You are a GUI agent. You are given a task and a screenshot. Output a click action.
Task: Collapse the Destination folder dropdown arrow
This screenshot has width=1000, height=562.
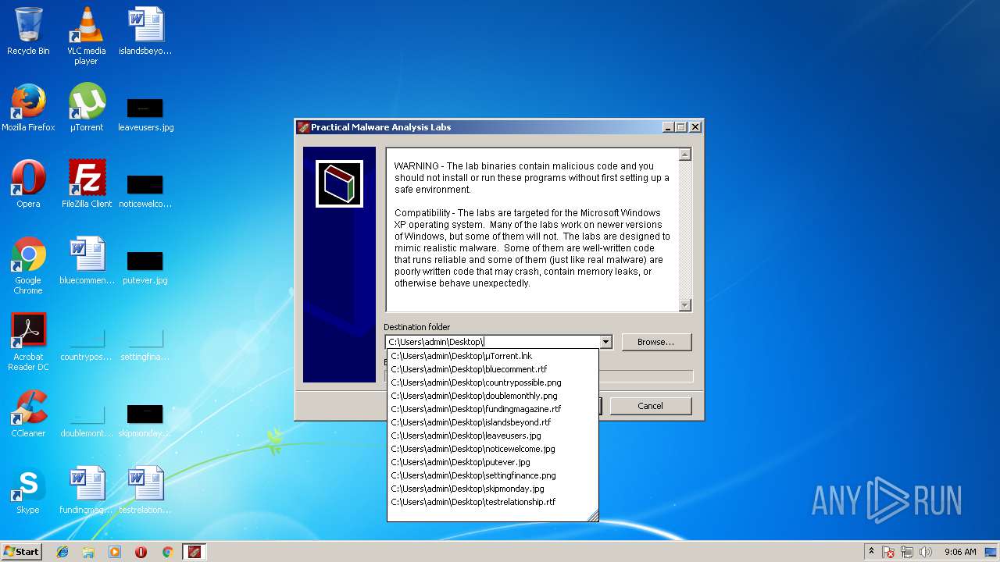605,342
